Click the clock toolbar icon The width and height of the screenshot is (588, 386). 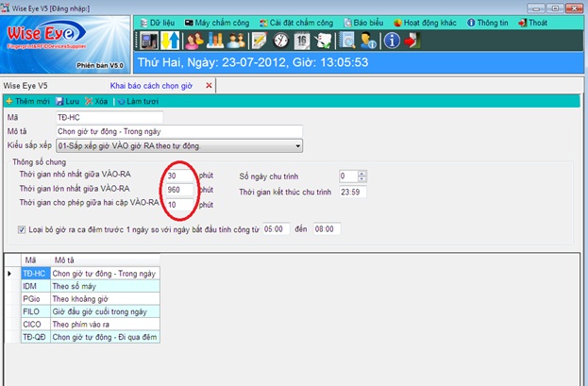(x=280, y=41)
